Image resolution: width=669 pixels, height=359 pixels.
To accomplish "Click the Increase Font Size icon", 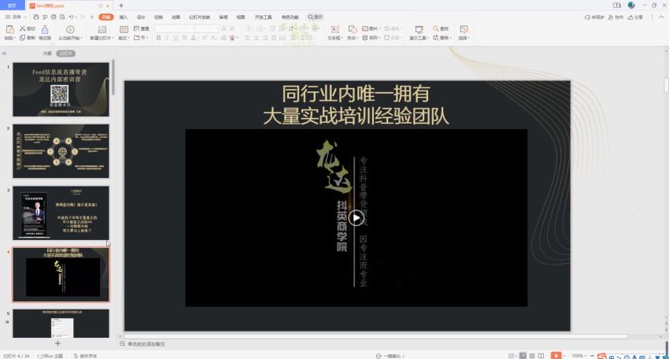I will (224, 28).
